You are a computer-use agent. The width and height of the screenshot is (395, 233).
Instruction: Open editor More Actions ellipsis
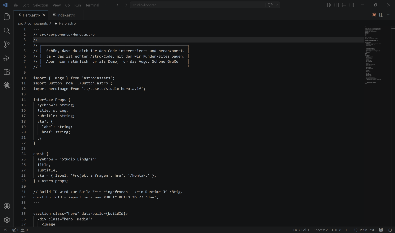coord(389,15)
